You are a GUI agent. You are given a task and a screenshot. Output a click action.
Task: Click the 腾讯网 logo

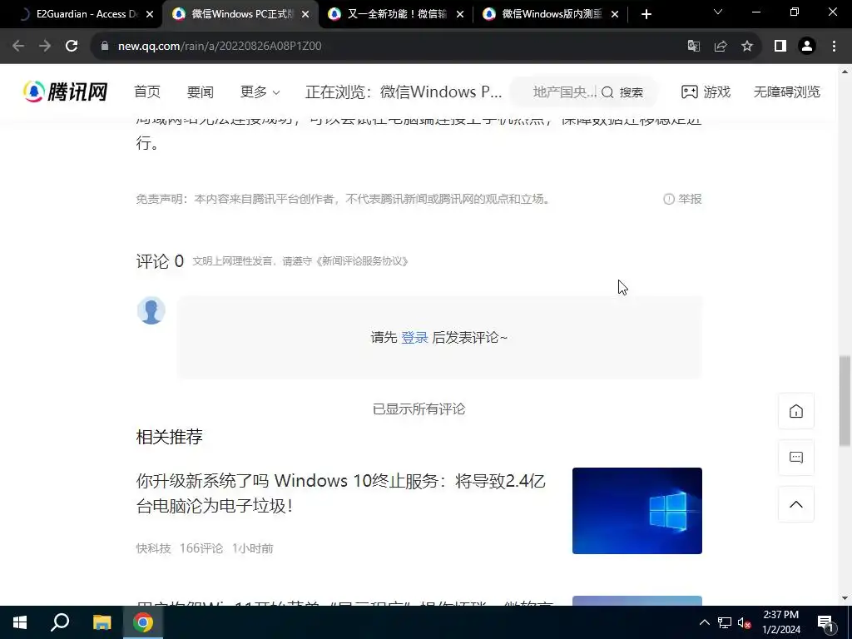pyautogui.click(x=65, y=92)
